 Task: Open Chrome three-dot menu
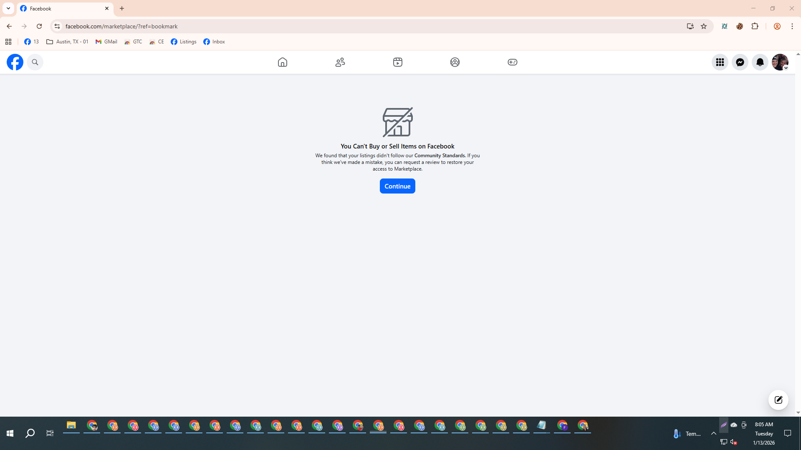pyautogui.click(x=792, y=26)
